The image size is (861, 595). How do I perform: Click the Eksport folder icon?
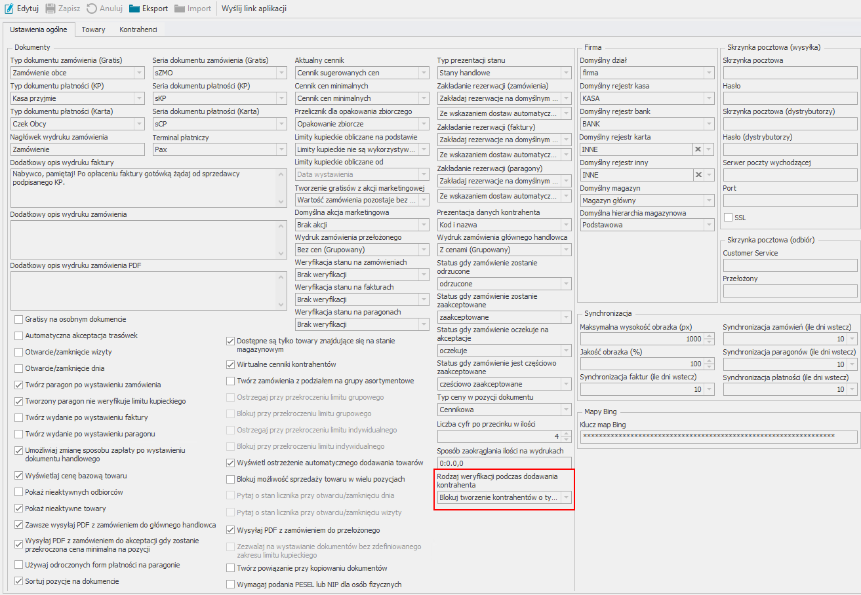coord(134,9)
